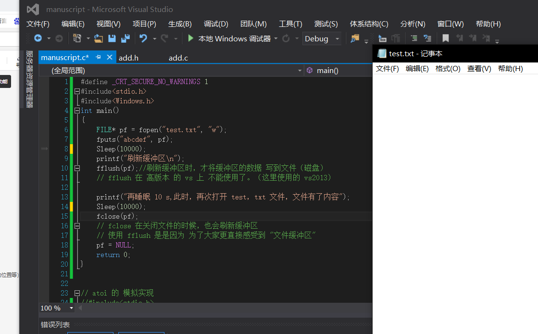Open the Navigate Backward history dropdown arrow
538x334 pixels.
[49, 38]
